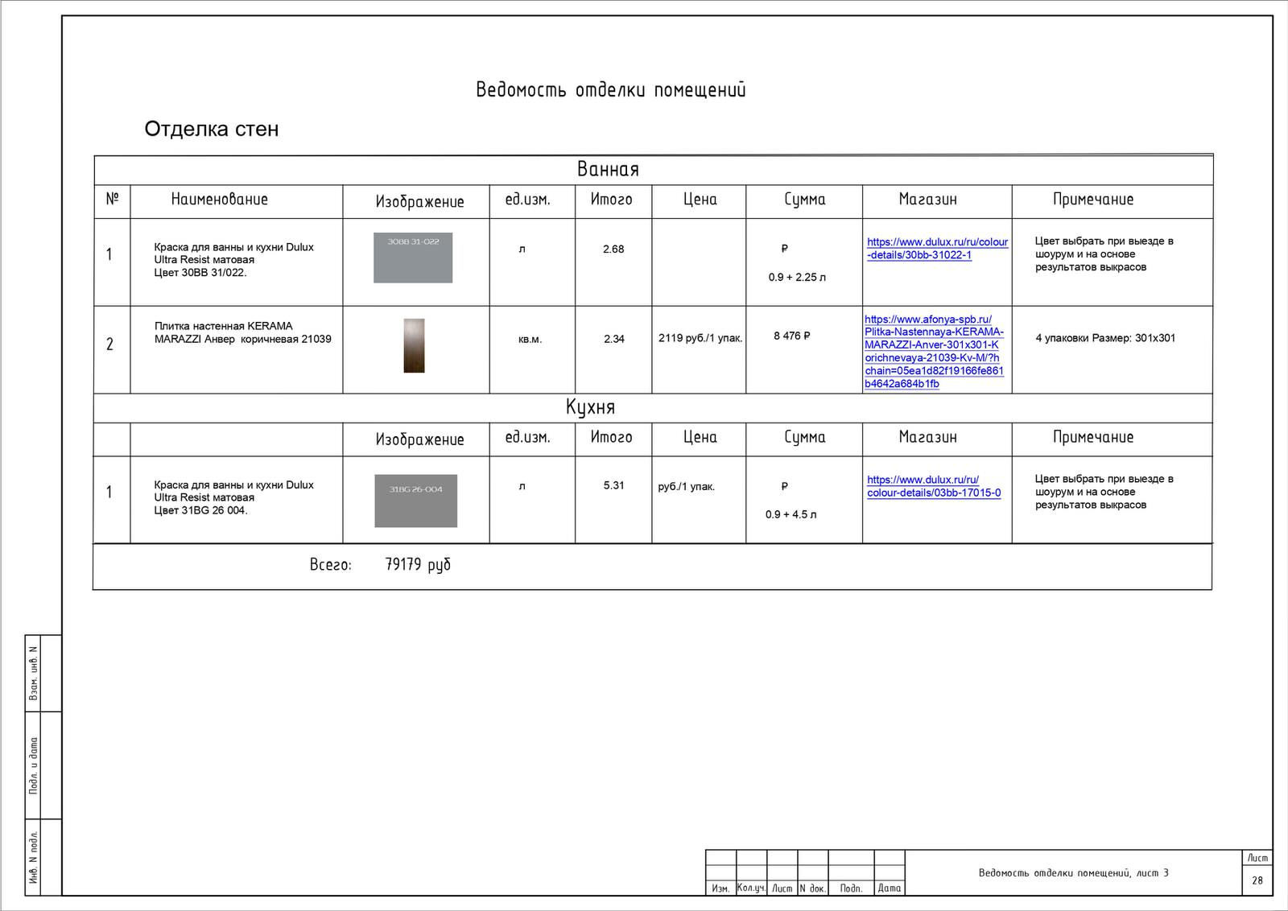Select the 'Отделка стен' heading
The height and width of the screenshot is (911, 1288).
[x=212, y=129]
